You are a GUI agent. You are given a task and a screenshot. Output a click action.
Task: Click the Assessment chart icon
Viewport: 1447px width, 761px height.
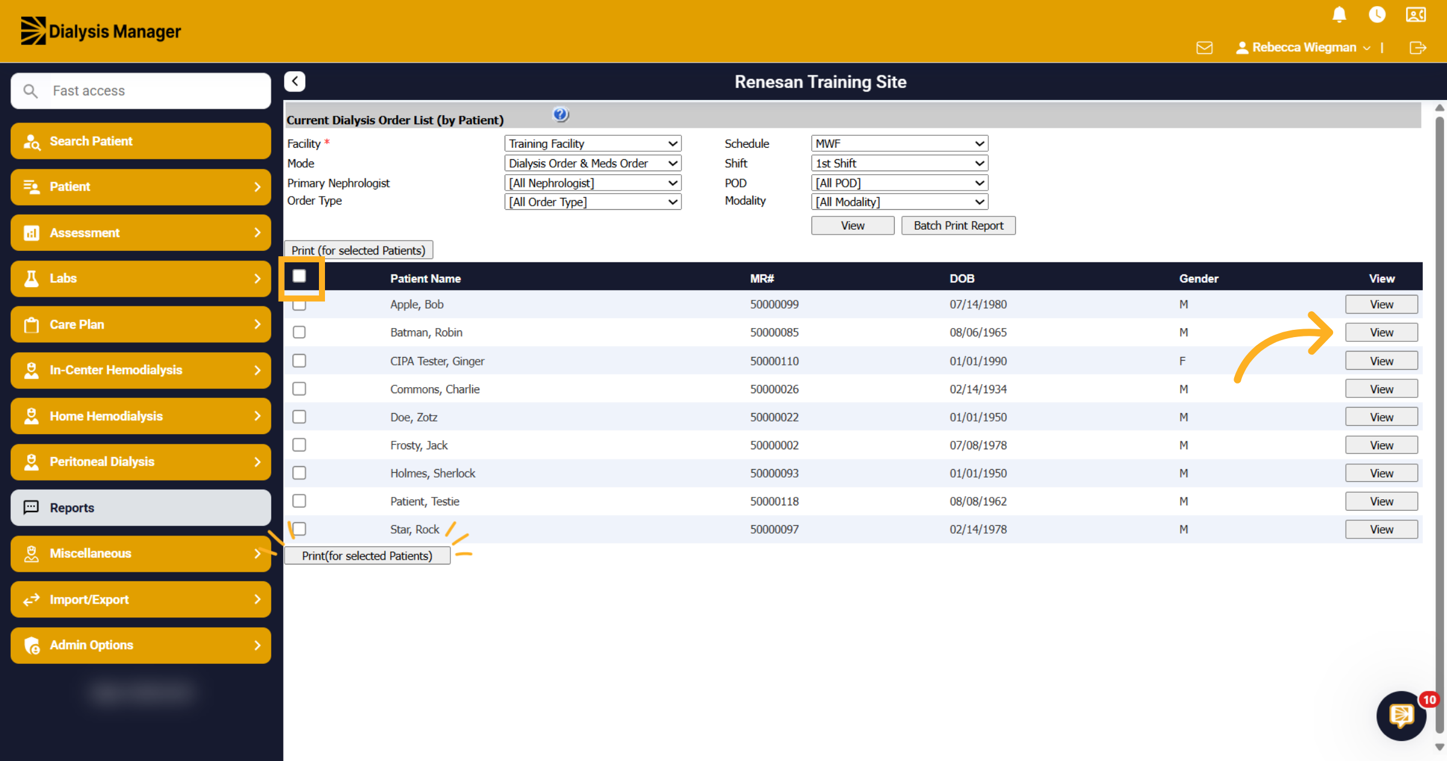pyautogui.click(x=31, y=233)
